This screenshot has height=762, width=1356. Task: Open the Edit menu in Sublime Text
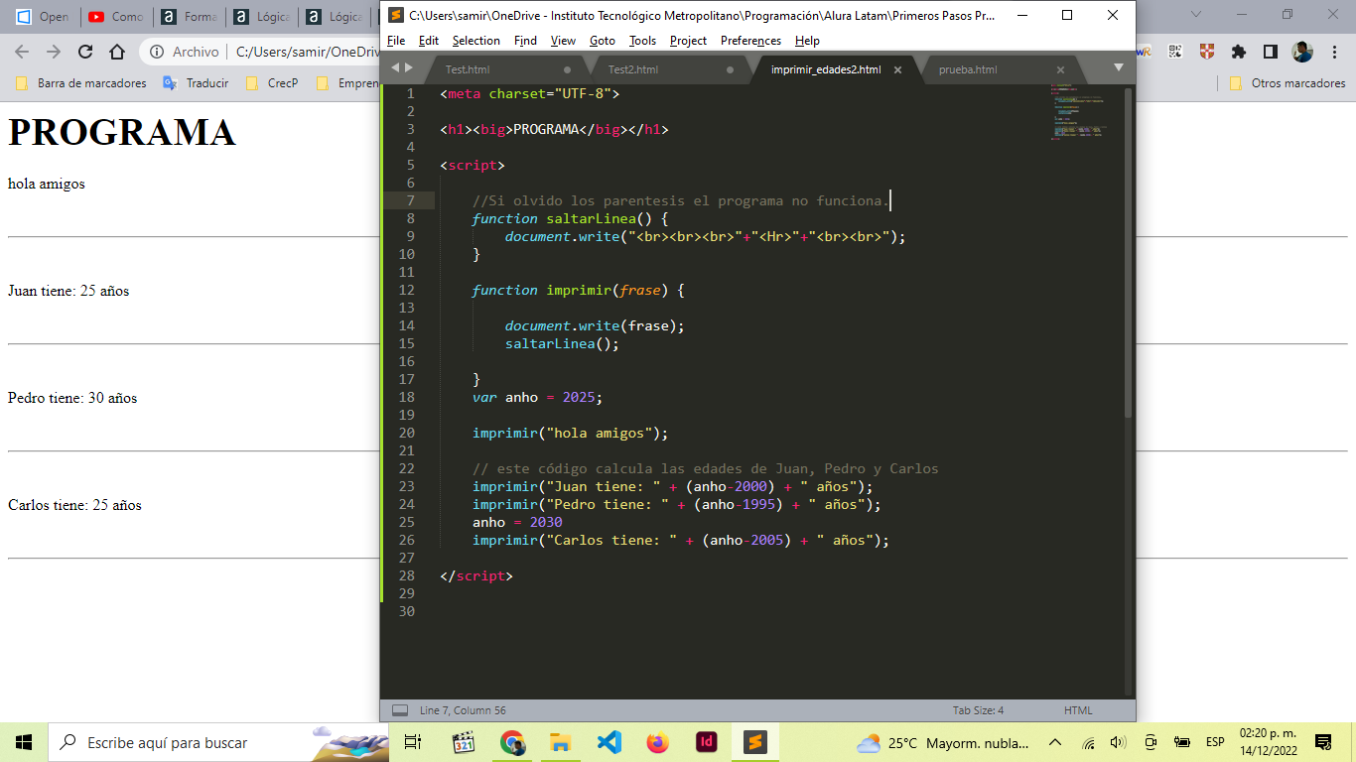point(429,41)
